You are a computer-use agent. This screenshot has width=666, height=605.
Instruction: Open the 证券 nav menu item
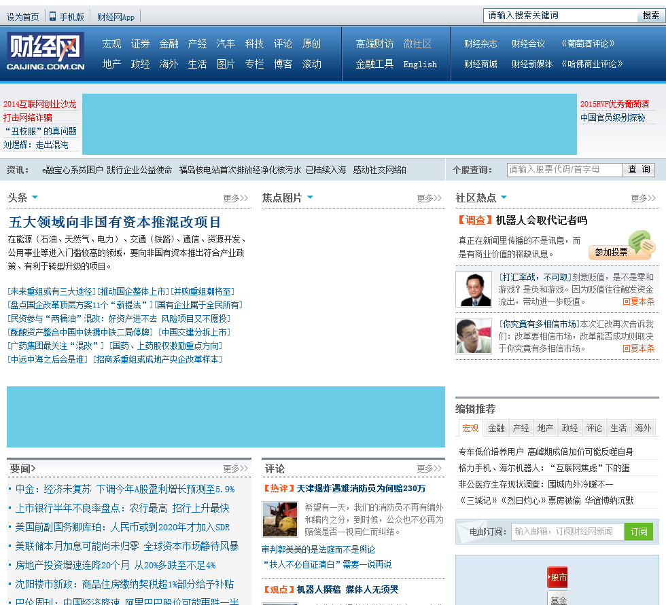(x=140, y=43)
